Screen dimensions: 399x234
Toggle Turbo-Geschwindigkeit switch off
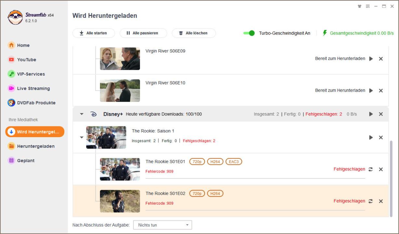tap(249, 33)
